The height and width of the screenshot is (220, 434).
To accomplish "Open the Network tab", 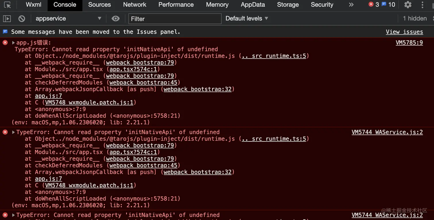I will (135, 5).
